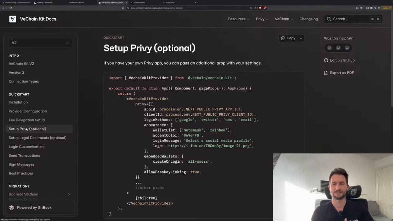This screenshot has height=221, width=393.
Task: Click the GitBook logo icon
Action: tap(11, 208)
